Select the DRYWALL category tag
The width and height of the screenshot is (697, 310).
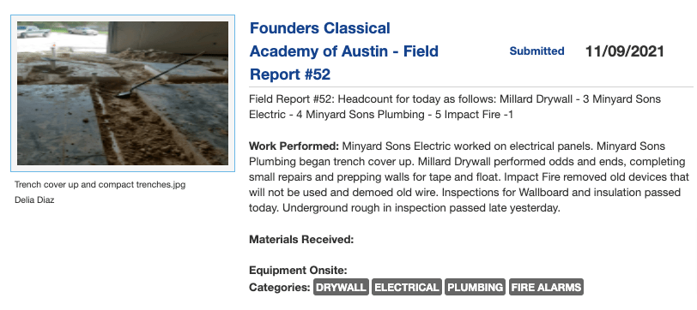coord(341,288)
